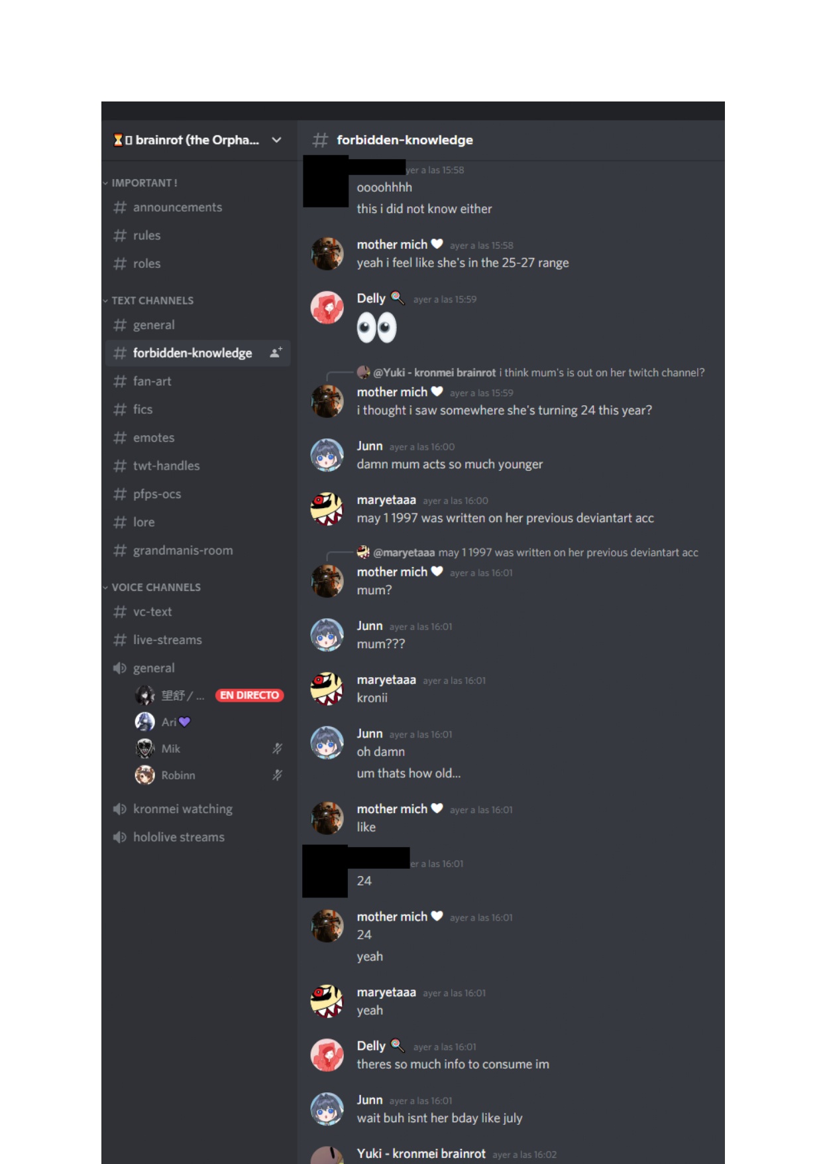
Task: Click Mik's muted microphone icon
Action: coord(277,749)
